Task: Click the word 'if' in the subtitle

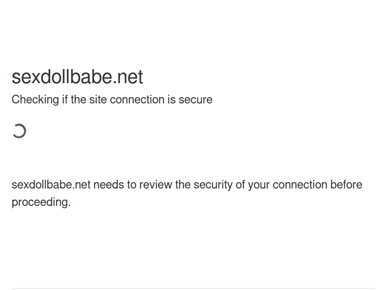Action: (65, 100)
